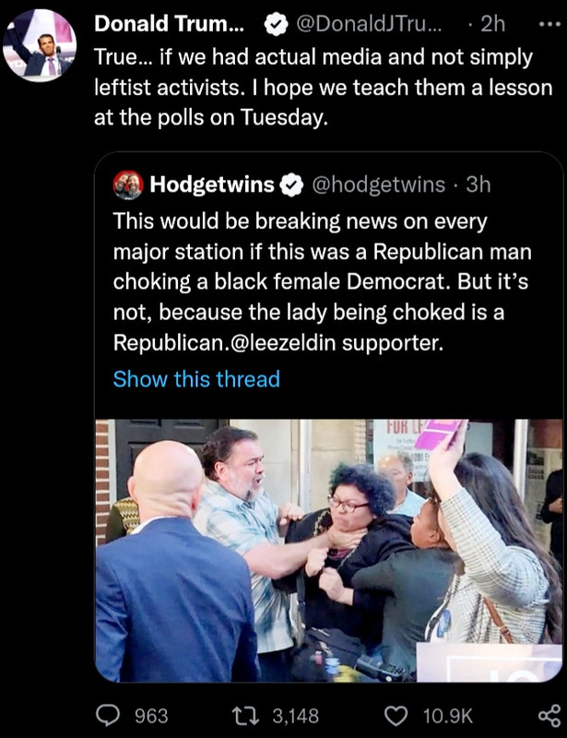567x738 pixels.
Task: Open the embedded photo in quoted tweet
Action: 329,550
